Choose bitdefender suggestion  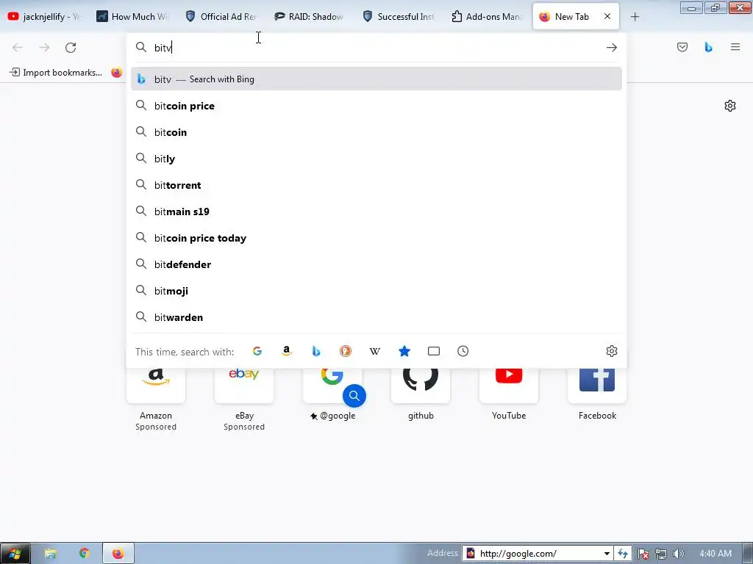(x=376, y=264)
